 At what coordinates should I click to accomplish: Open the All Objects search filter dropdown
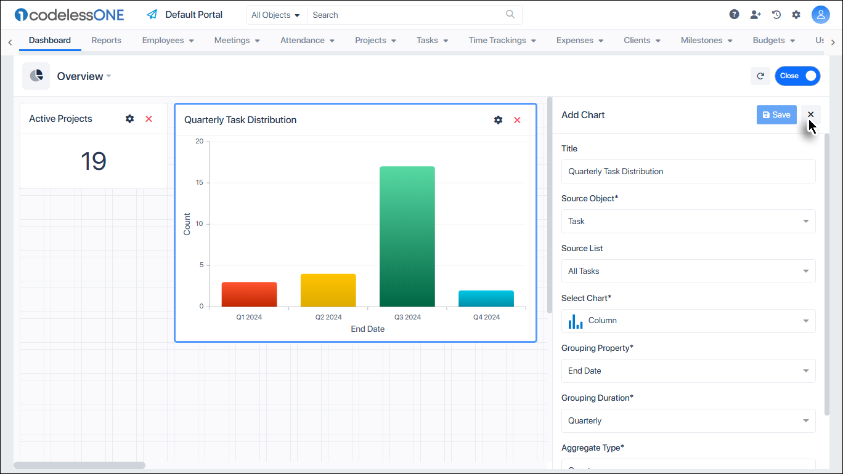coord(275,14)
